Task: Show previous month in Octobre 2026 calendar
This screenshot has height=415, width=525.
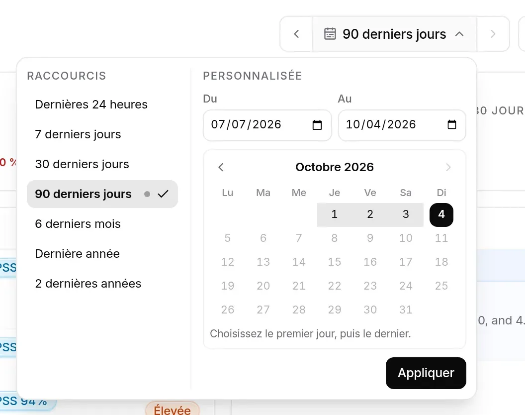Action: click(221, 167)
